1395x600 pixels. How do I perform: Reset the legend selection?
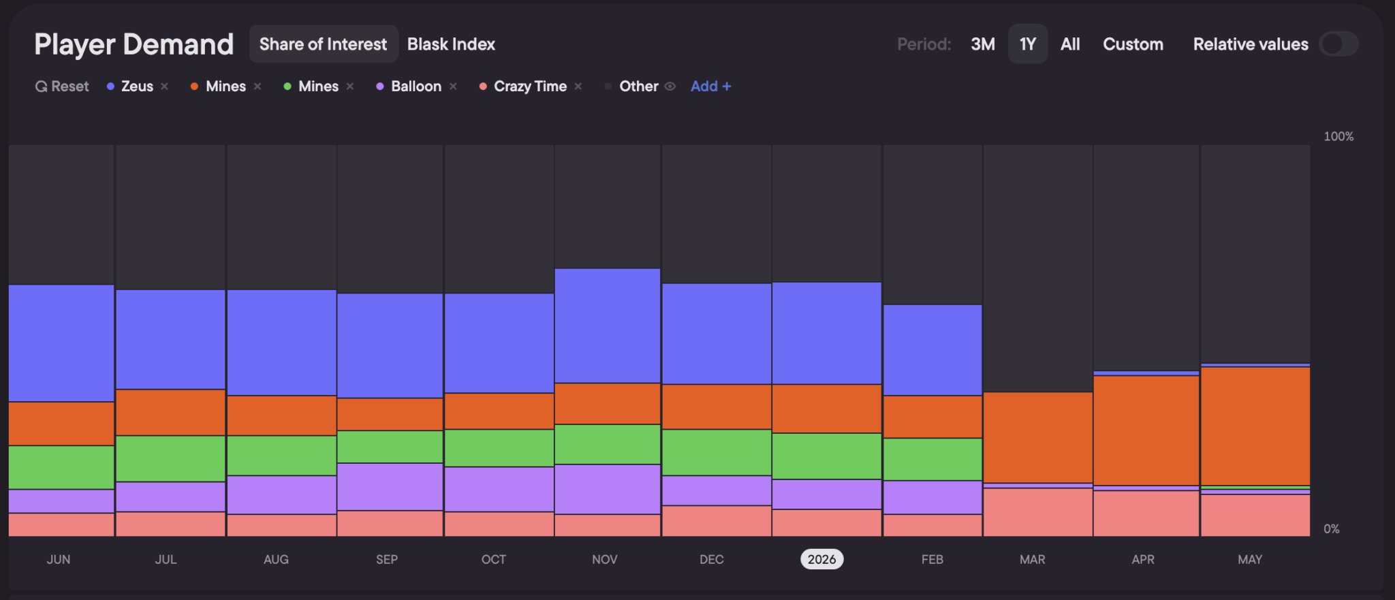(62, 86)
